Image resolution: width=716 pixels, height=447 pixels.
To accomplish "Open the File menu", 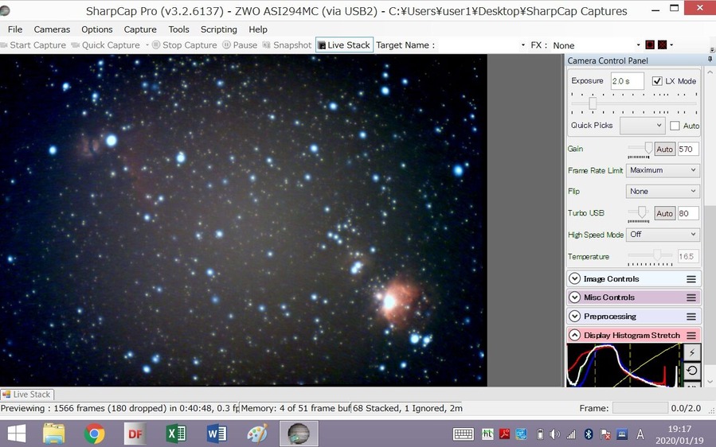I will click(x=15, y=29).
